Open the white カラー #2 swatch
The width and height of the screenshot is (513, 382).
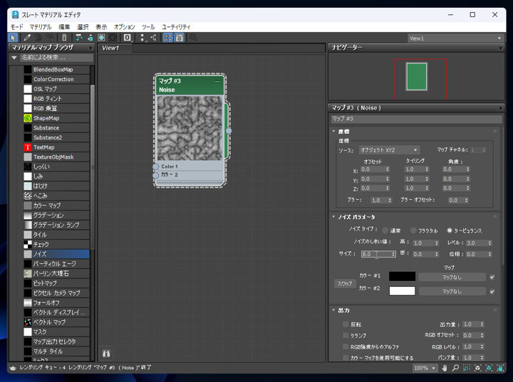pyautogui.click(x=402, y=291)
